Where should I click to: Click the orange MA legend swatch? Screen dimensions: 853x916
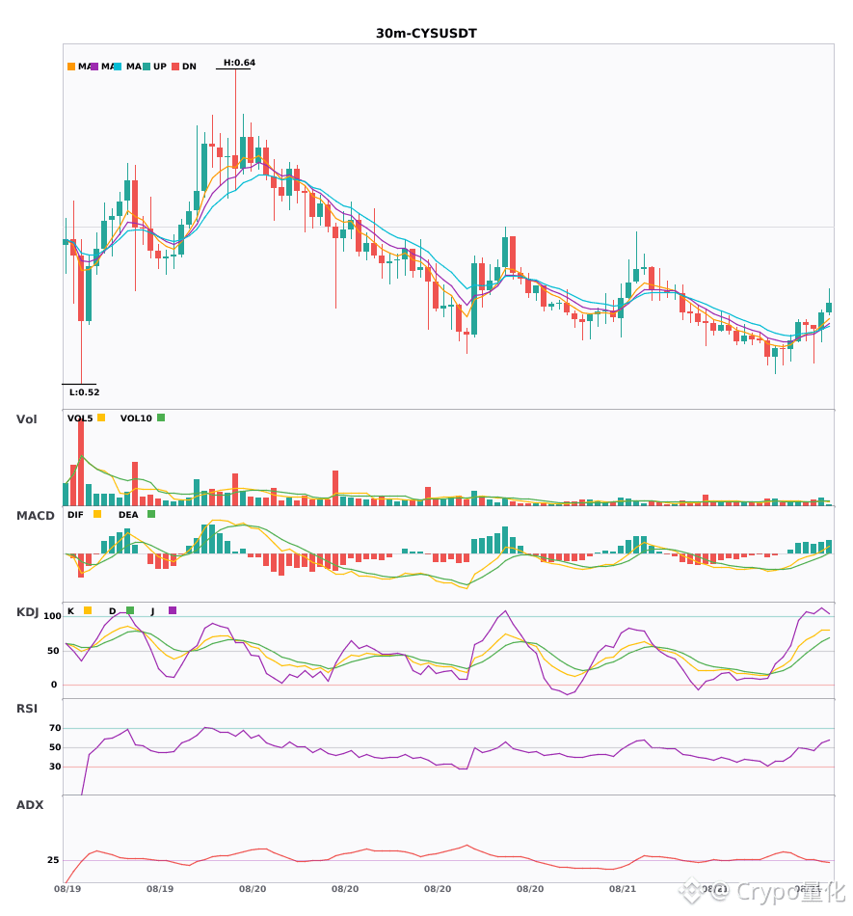tap(71, 67)
